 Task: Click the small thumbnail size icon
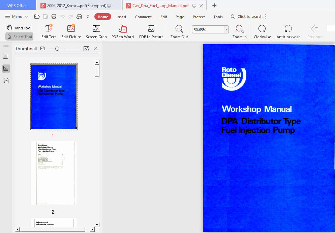(x=42, y=49)
